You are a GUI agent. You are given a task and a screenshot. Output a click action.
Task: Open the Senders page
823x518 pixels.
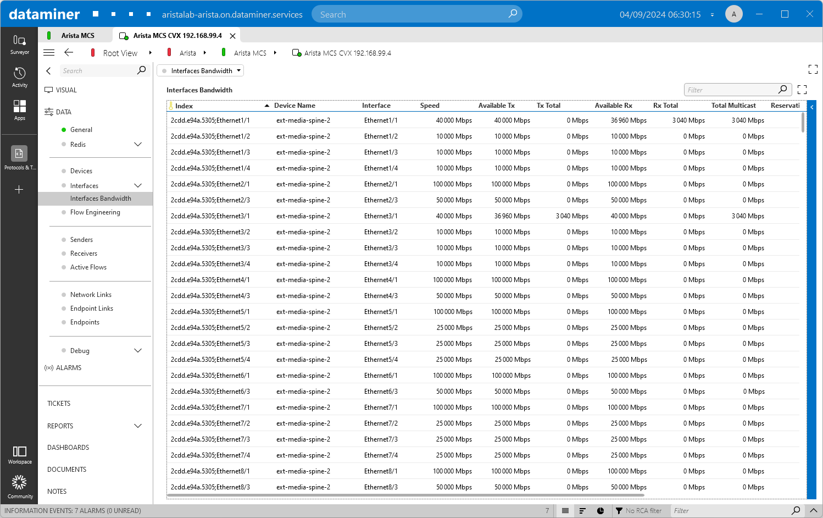coord(81,240)
